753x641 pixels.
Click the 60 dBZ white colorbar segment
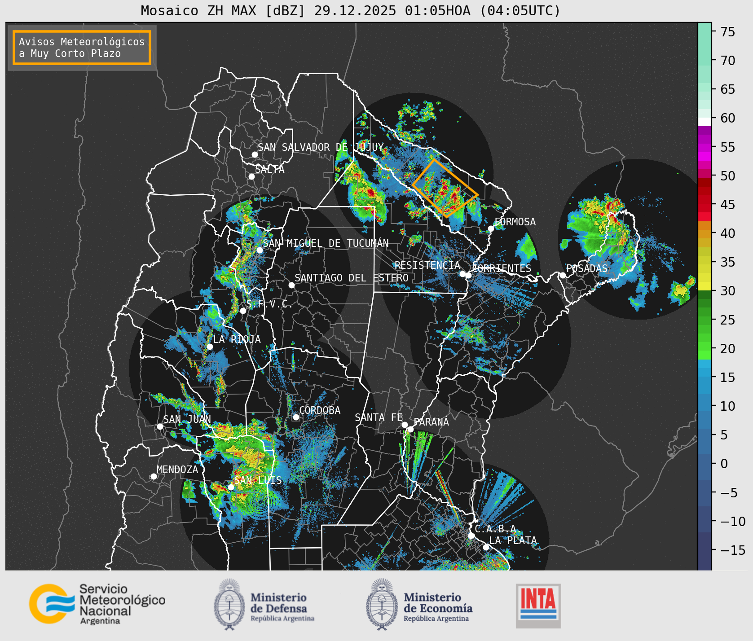[705, 121]
